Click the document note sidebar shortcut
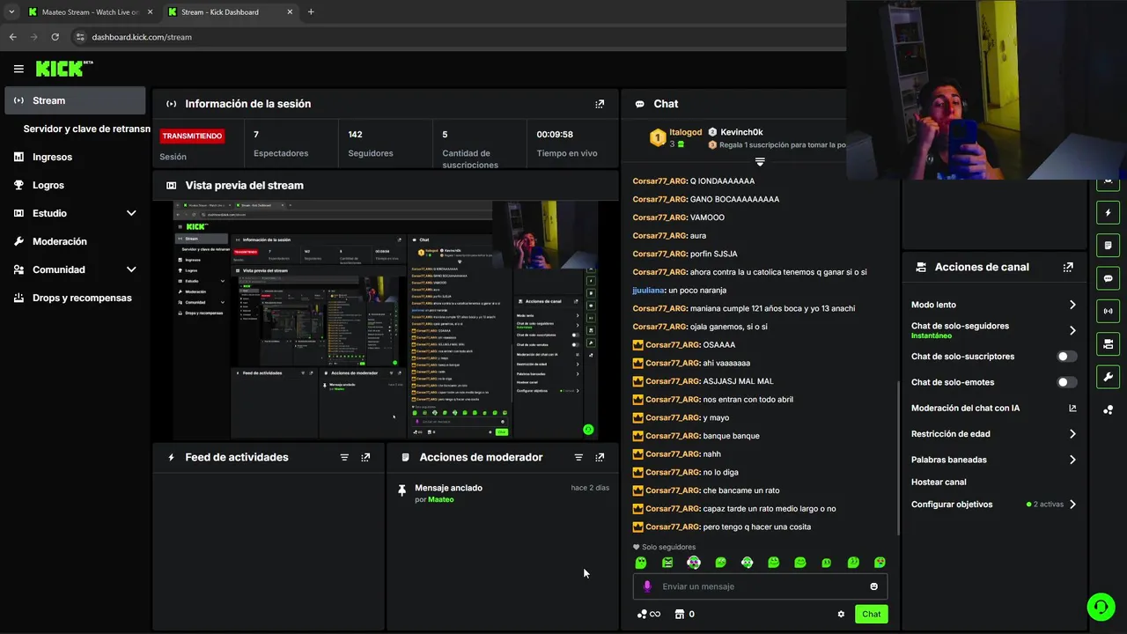Screen dimensions: 1127x634 pos(1108,245)
